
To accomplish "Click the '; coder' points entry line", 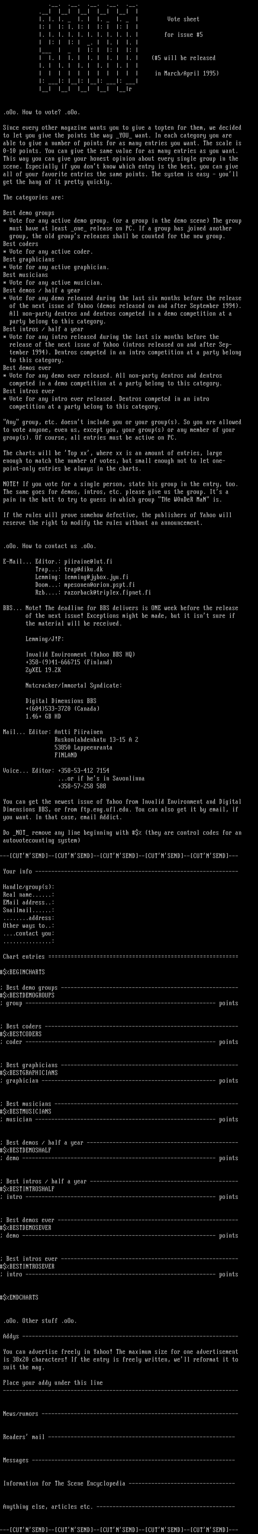I will pyautogui.click(x=119, y=1041).
